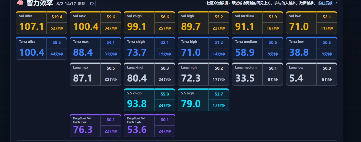Screen dimensions: 361x142
Task: Open the 5.5 high card showing 79.0
Action: click(203, 100)
